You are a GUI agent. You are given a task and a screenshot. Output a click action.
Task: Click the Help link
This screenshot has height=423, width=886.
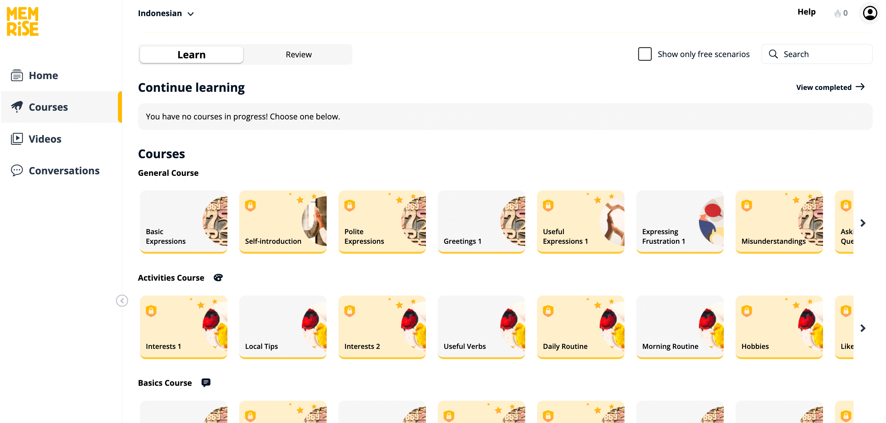click(806, 12)
